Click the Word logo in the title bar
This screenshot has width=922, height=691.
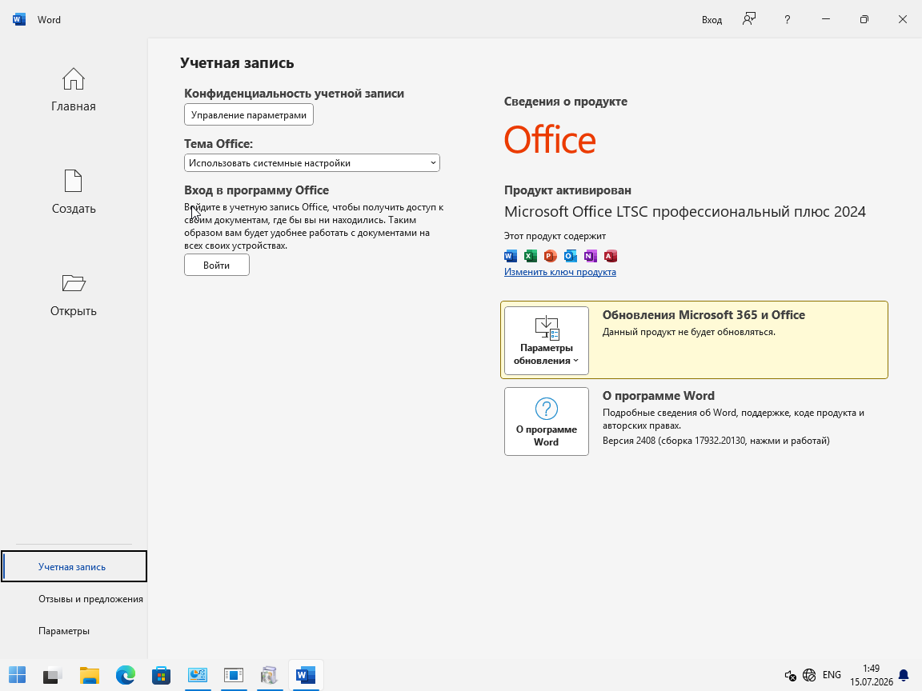click(x=19, y=19)
